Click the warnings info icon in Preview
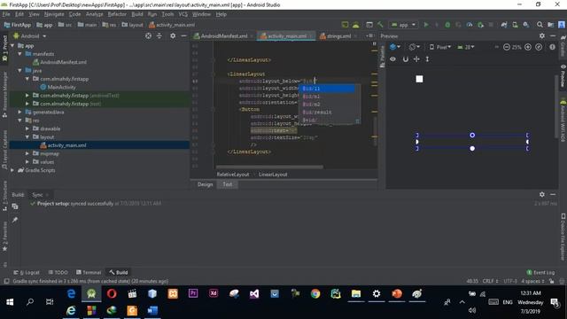The height and width of the screenshot is (319, 567). click(x=552, y=47)
